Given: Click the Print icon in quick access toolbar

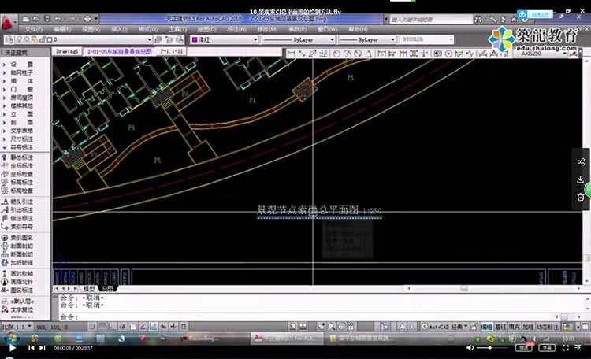Looking at the screenshot, I should pyautogui.click(x=87, y=18).
